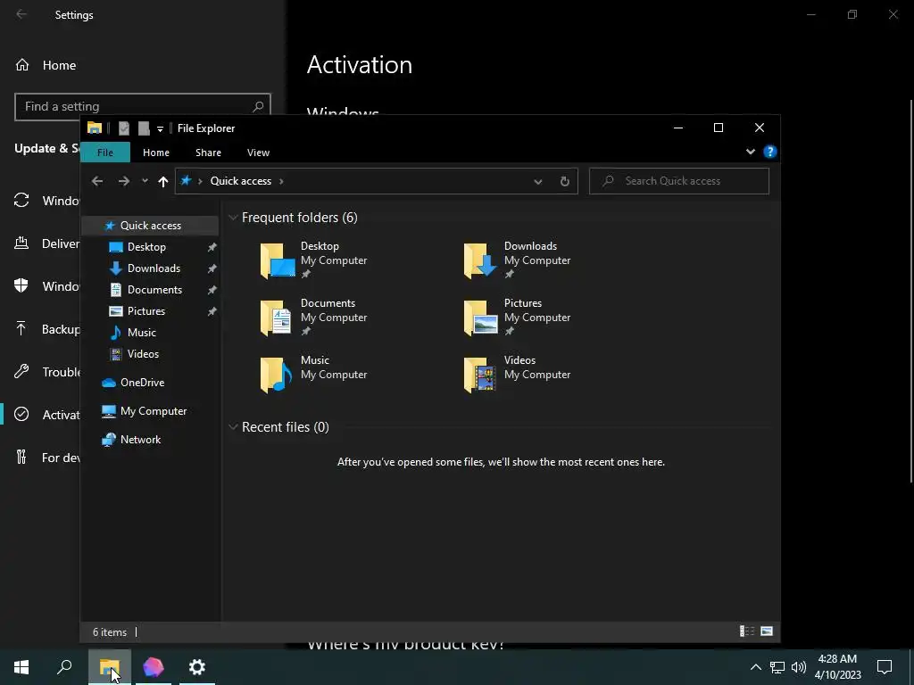The width and height of the screenshot is (914, 685).
Task: Open Videos in the navigation pane
Action: (x=143, y=354)
